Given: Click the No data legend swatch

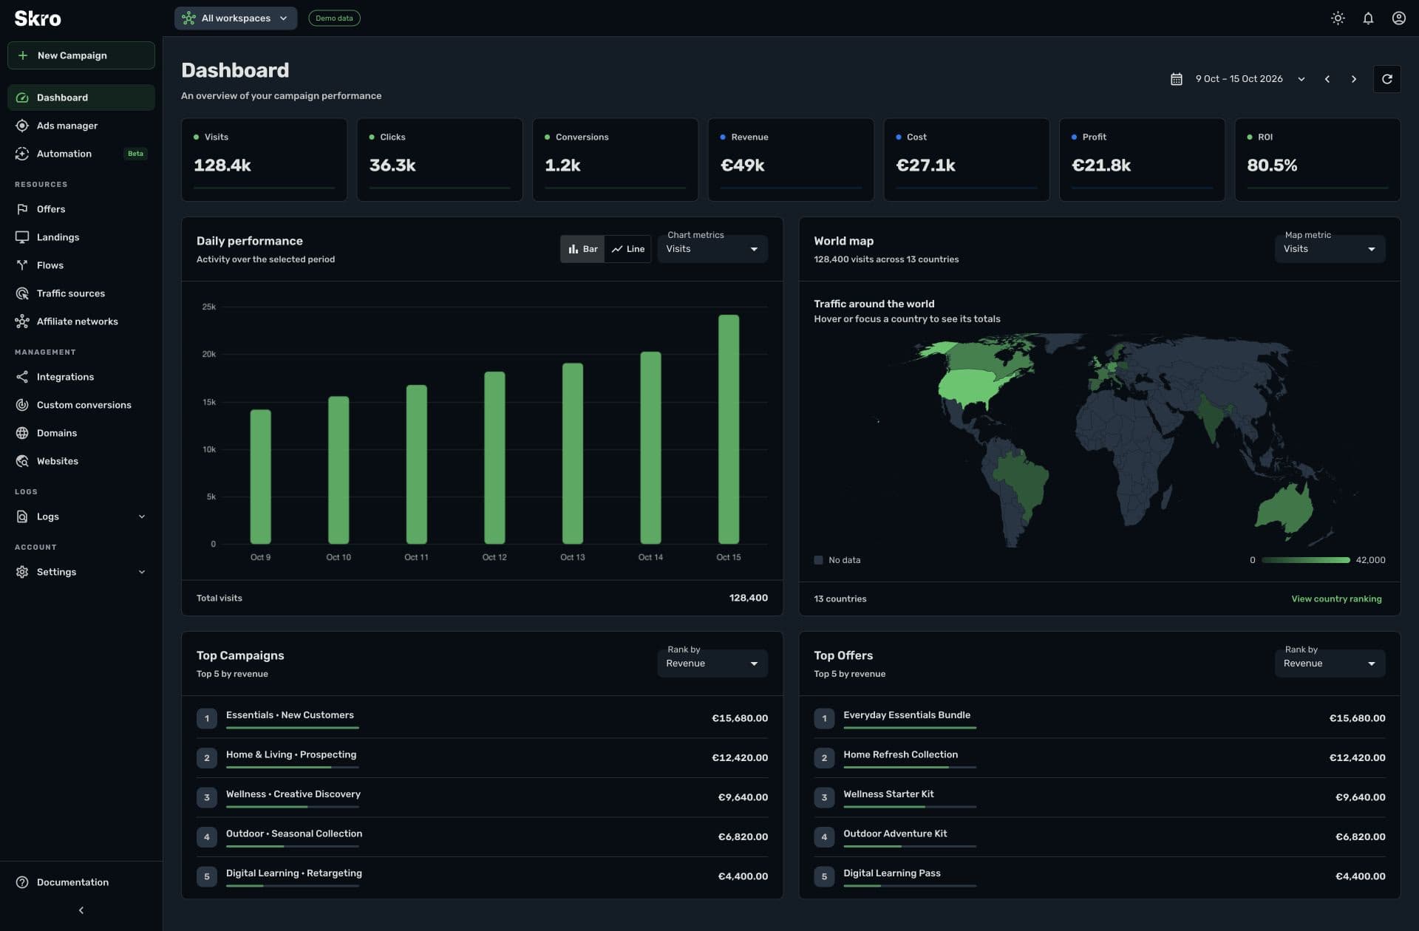Looking at the screenshot, I should point(818,560).
